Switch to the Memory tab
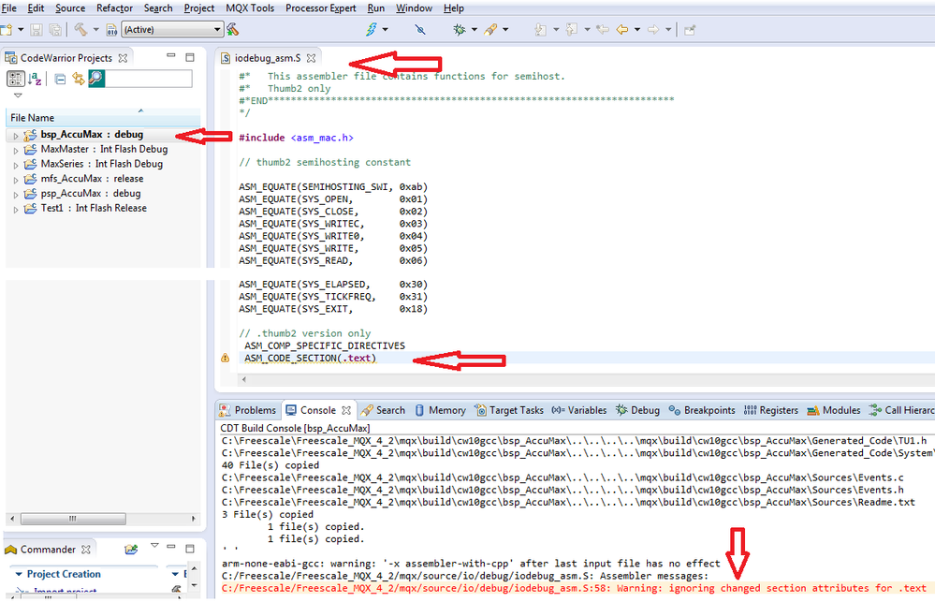The height and width of the screenshot is (602, 935). (440, 410)
